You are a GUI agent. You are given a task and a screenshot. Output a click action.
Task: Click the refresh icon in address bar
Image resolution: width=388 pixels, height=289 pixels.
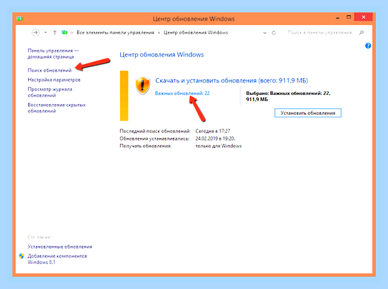point(274,33)
